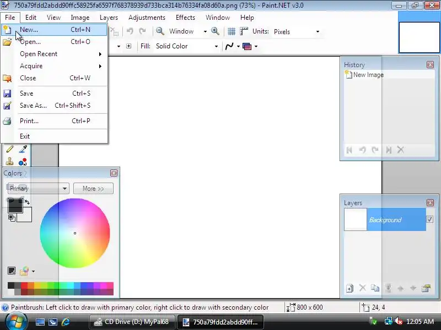Open the blending mode dropdown arrow

[256, 46]
